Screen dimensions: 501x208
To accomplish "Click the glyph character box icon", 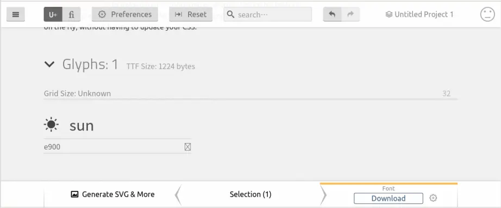I will (188, 147).
